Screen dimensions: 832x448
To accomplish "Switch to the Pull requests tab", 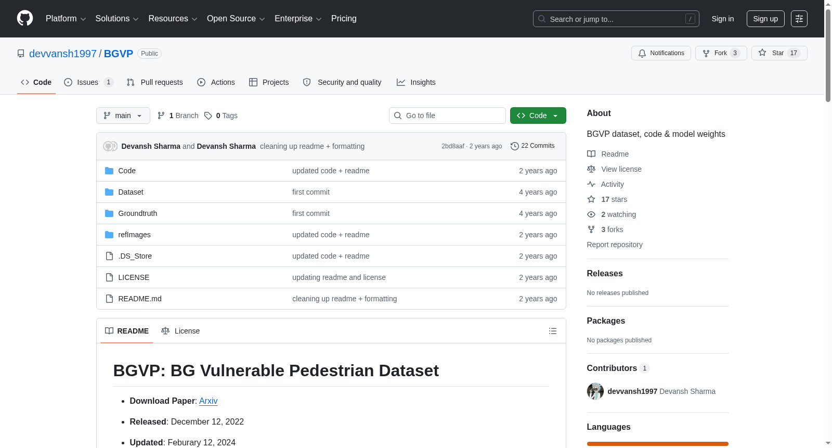I will pyautogui.click(x=154, y=82).
